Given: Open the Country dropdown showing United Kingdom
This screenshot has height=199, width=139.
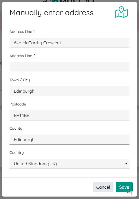Looking at the screenshot, I should tap(69, 164).
